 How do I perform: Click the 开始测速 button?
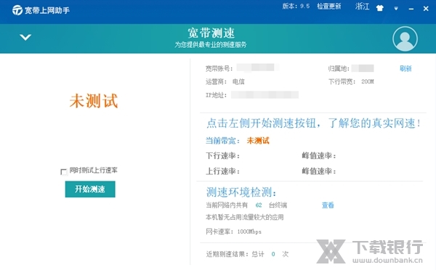tap(90, 189)
